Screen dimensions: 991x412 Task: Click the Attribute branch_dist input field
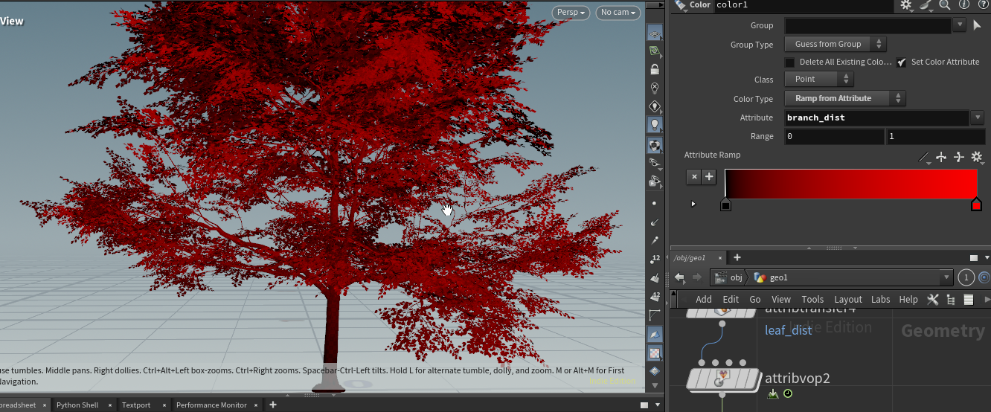click(x=876, y=118)
